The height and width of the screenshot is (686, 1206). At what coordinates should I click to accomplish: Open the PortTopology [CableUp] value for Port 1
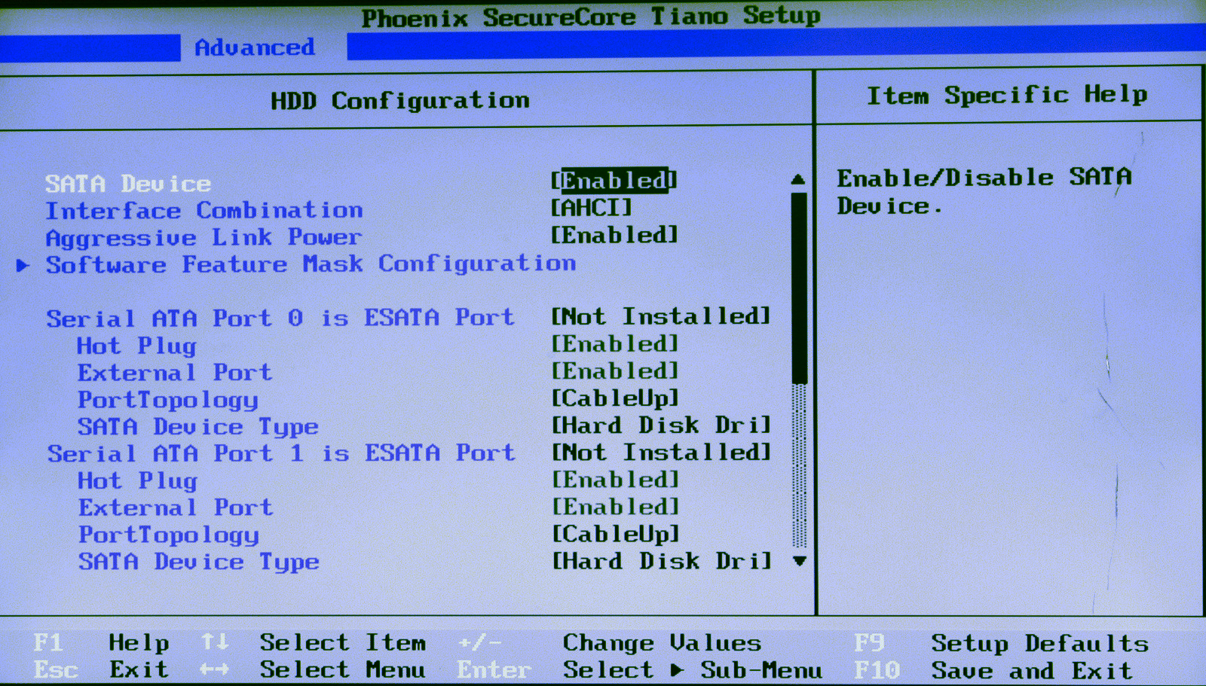[616, 535]
